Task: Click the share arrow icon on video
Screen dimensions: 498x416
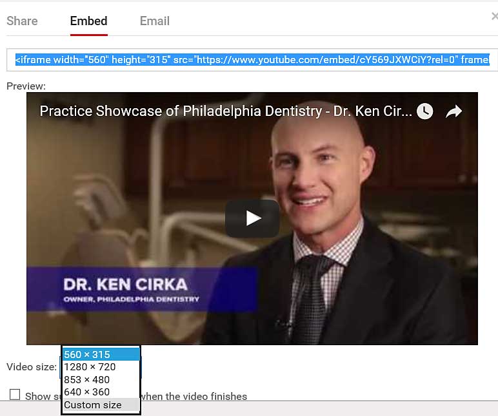Action: click(453, 111)
